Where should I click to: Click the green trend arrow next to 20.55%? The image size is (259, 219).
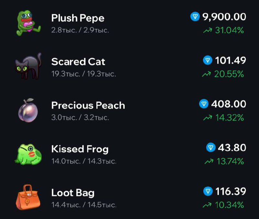coord(206,74)
